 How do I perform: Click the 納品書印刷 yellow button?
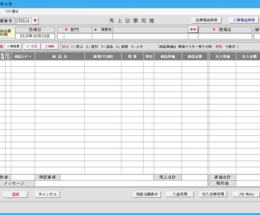[x=7, y=33]
